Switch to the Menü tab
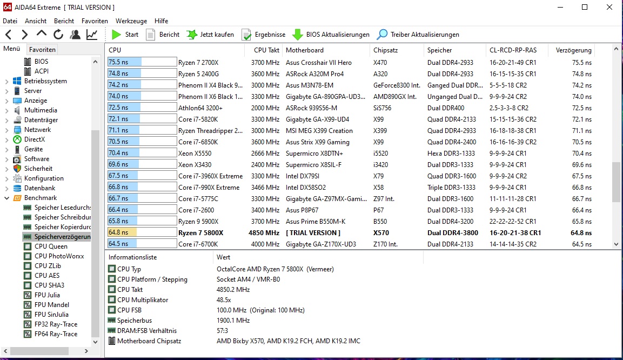Viewport: 623px width, 360px height. click(x=11, y=49)
